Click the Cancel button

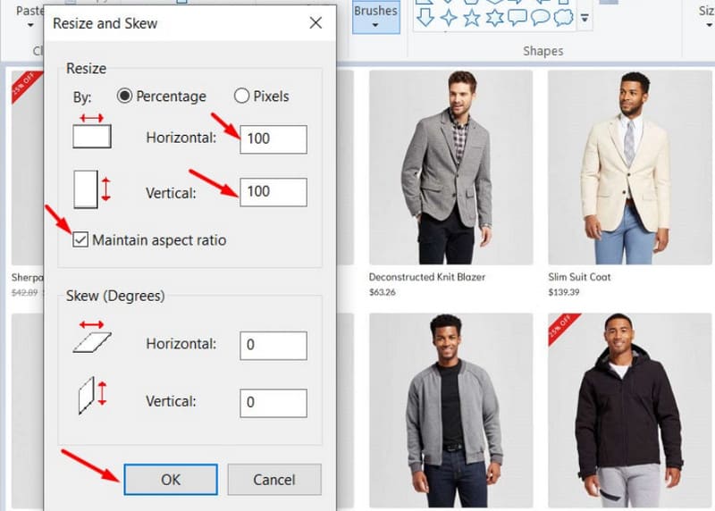click(x=273, y=480)
